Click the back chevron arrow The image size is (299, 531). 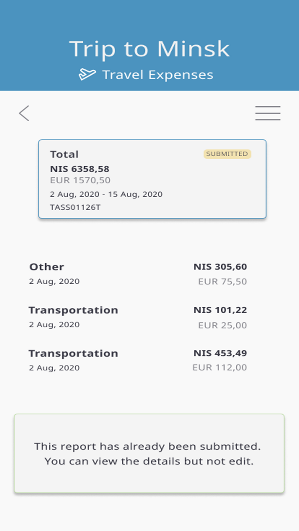(x=24, y=113)
